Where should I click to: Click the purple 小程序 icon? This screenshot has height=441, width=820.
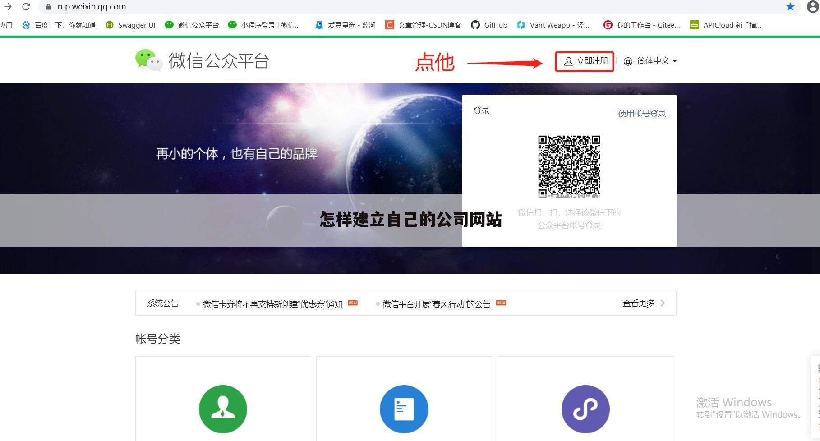[585, 409]
